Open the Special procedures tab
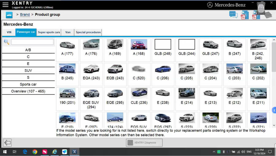Image resolution: width=276 pixels, height=156 pixels. click(x=88, y=32)
